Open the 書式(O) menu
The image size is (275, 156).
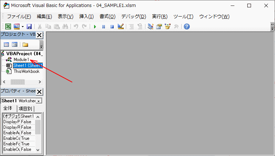[x=107, y=17]
